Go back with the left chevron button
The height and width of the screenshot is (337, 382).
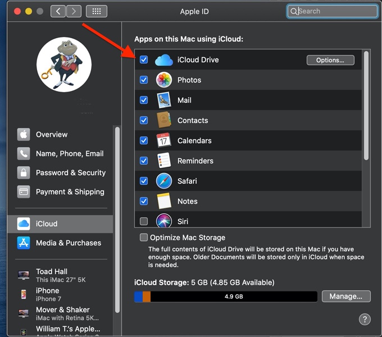pos(58,11)
